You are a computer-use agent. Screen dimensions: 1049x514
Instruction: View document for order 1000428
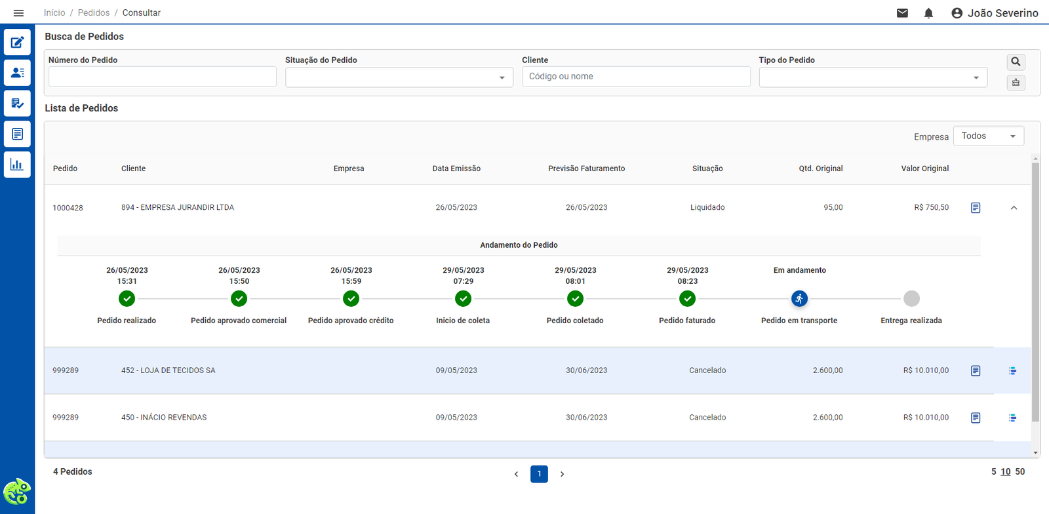click(x=976, y=208)
